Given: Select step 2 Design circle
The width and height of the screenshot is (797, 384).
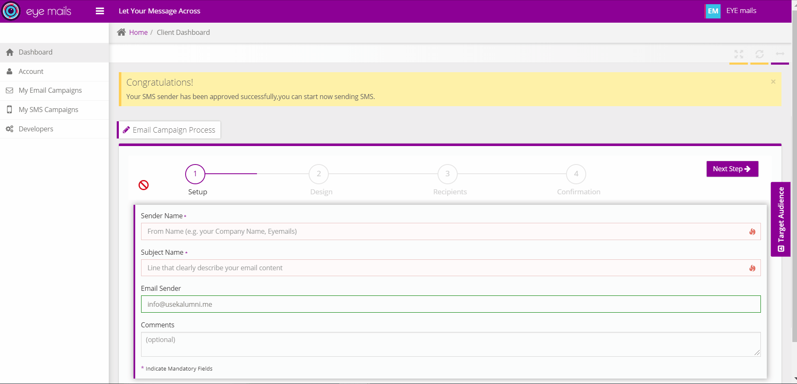Looking at the screenshot, I should coord(319,174).
